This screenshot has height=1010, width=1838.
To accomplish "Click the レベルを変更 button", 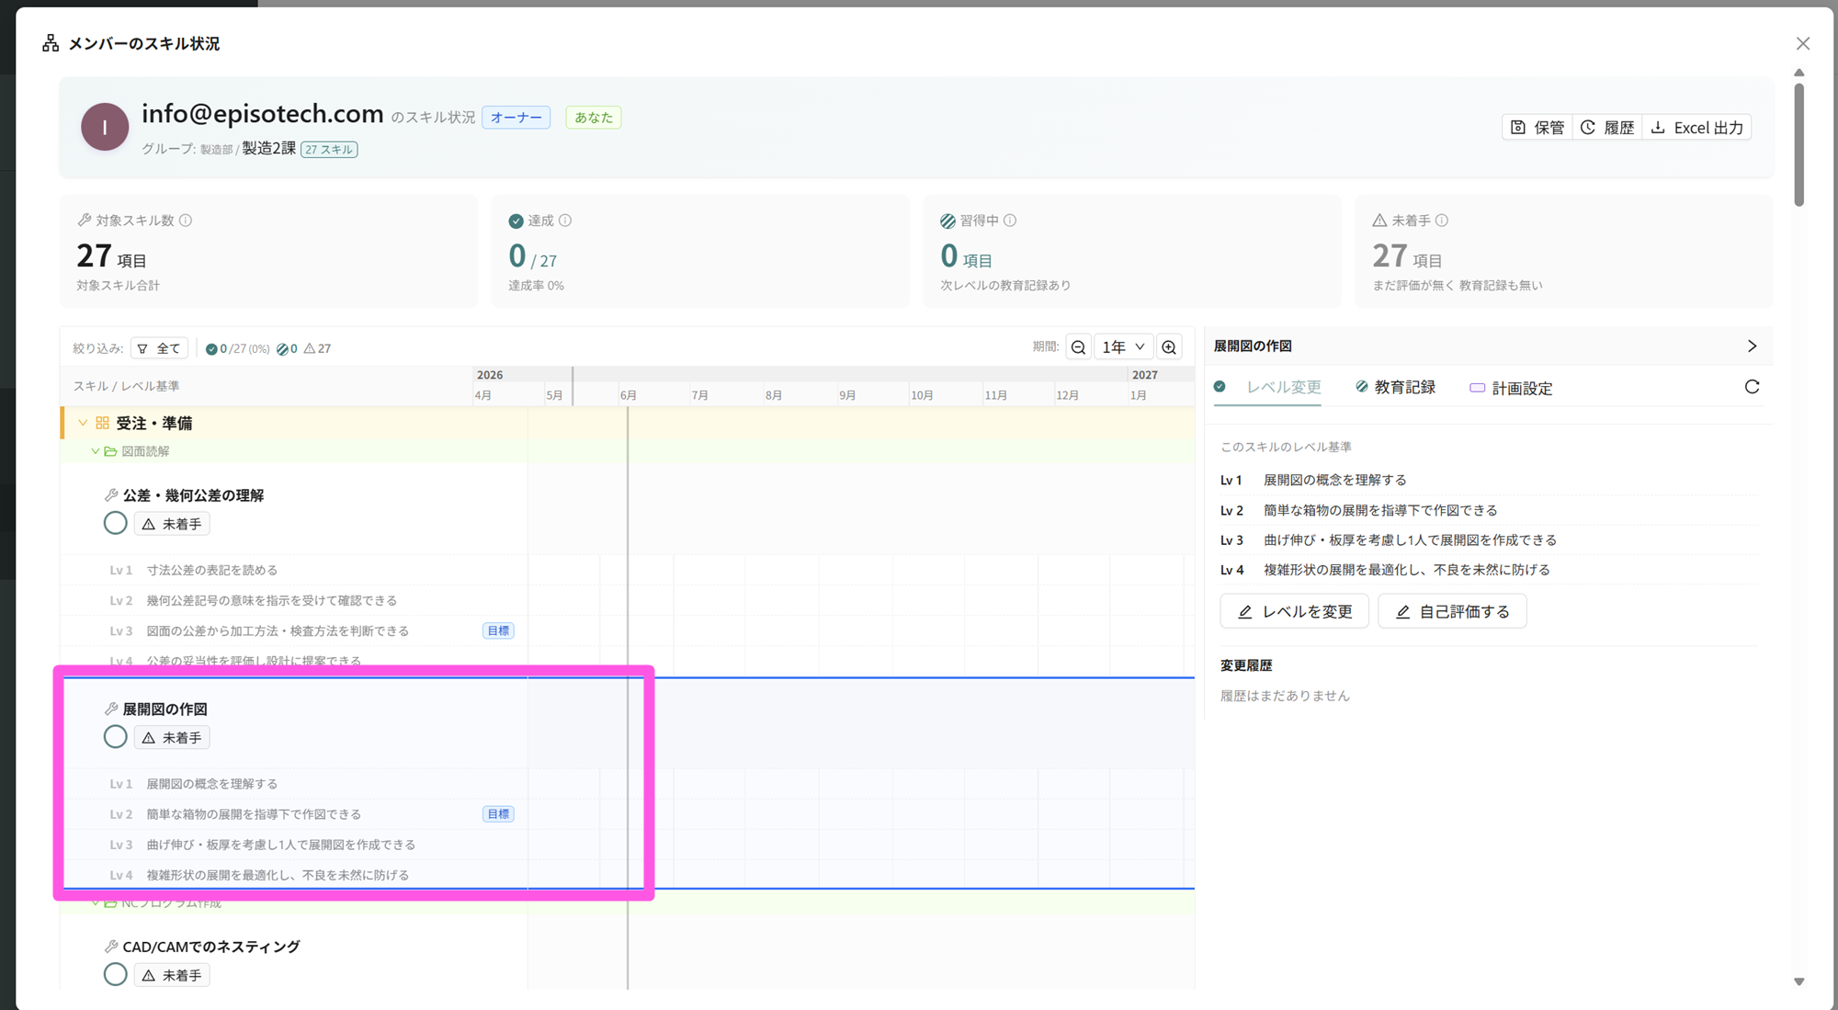I will tap(1294, 612).
